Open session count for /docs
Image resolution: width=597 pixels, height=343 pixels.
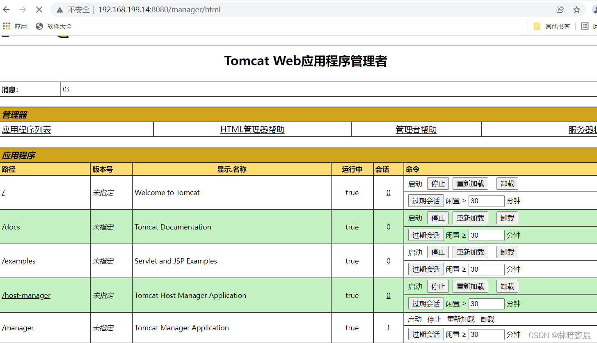(x=389, y=227)
